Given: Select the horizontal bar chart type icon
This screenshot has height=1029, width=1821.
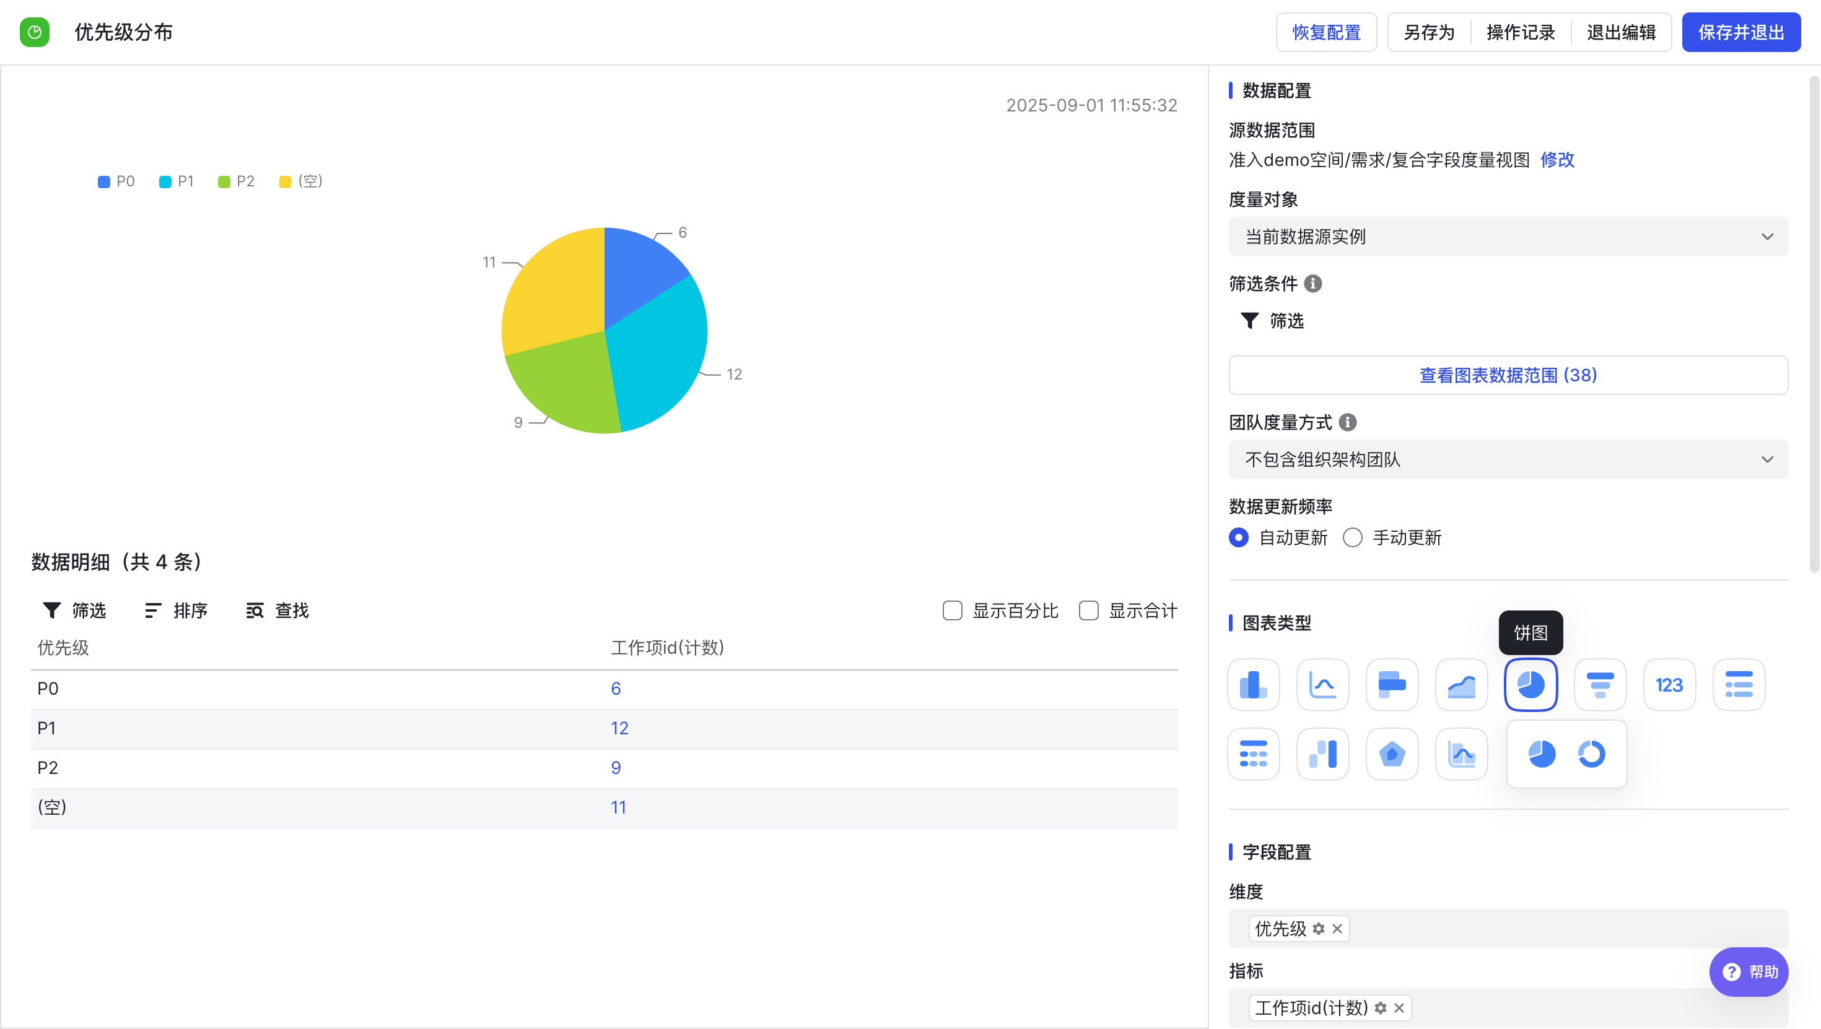Looking at the screenshot, I should [1392, 684].
